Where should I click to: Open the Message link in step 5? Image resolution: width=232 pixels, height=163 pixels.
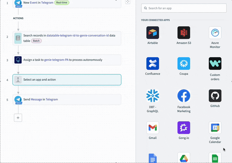point(37,99)
